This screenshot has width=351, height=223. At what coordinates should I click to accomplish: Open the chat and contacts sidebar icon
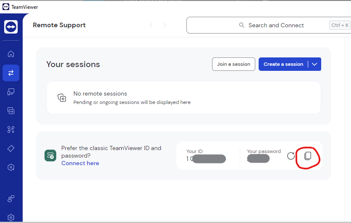[11, 198]
